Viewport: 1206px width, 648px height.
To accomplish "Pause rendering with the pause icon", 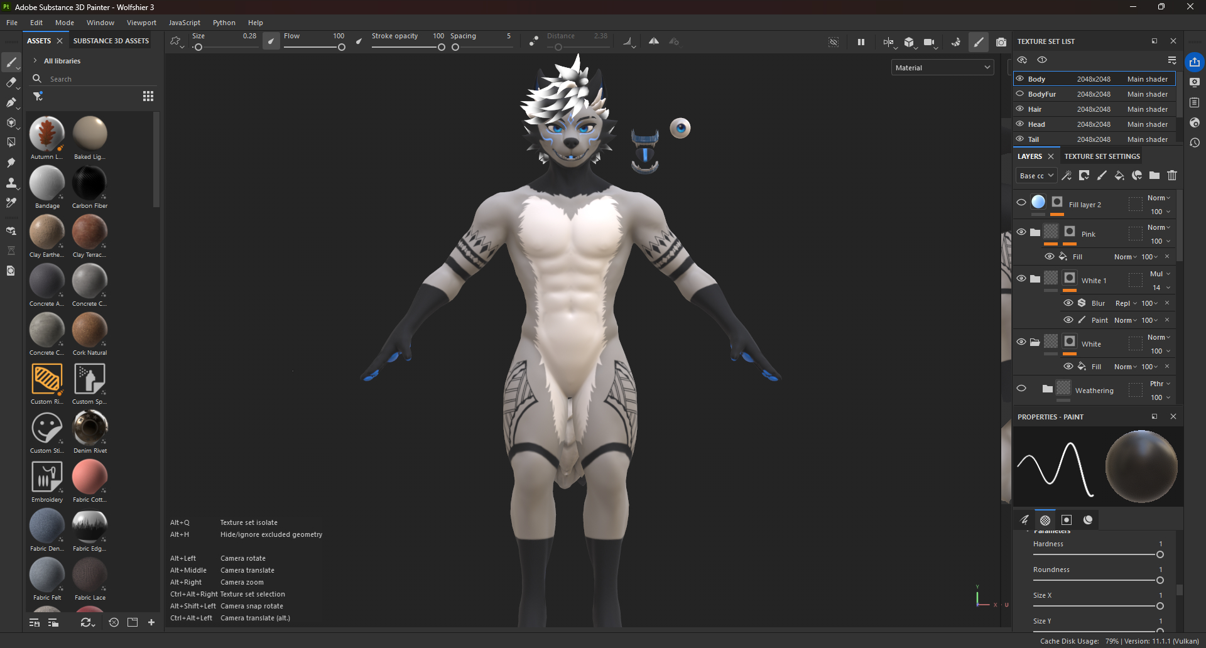I will [x=861, y=42].
